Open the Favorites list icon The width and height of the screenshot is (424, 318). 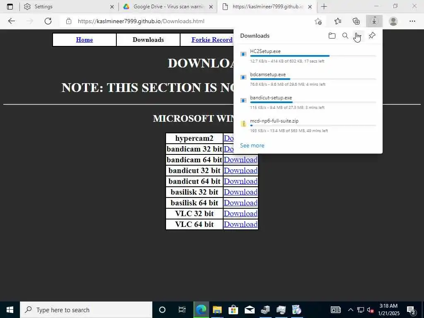(338, 21)
